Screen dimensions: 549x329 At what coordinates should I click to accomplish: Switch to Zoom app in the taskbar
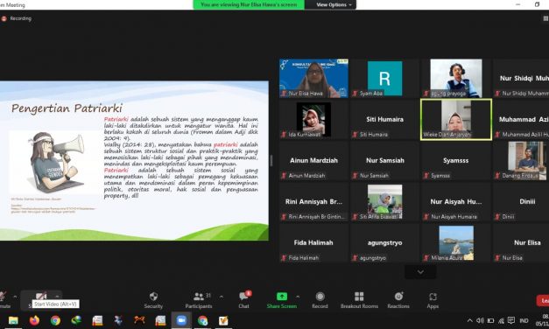pyautogui.click(x=181, y=320)
